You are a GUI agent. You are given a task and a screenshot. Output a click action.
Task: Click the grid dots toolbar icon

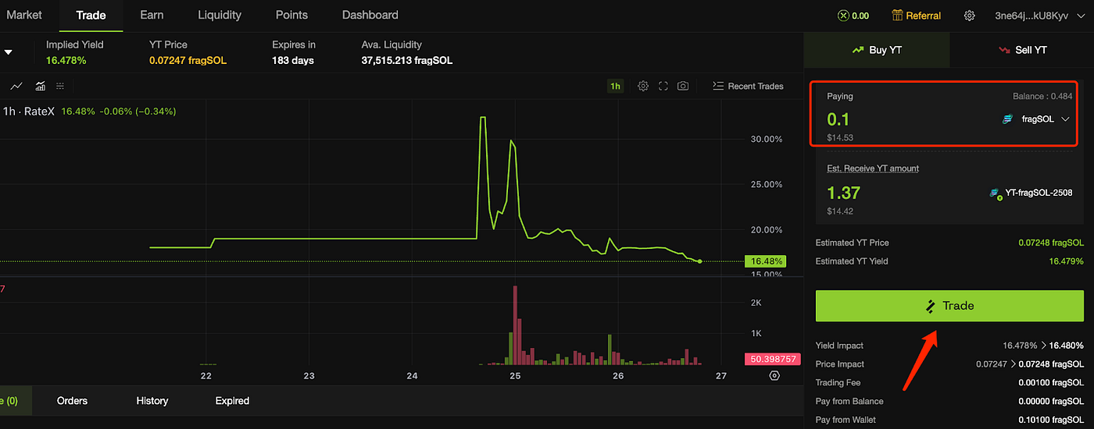click(60, 86)
